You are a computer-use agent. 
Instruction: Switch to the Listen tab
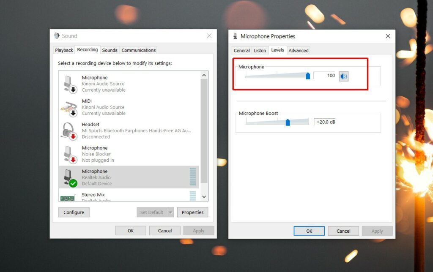click(x=260, y=50)
